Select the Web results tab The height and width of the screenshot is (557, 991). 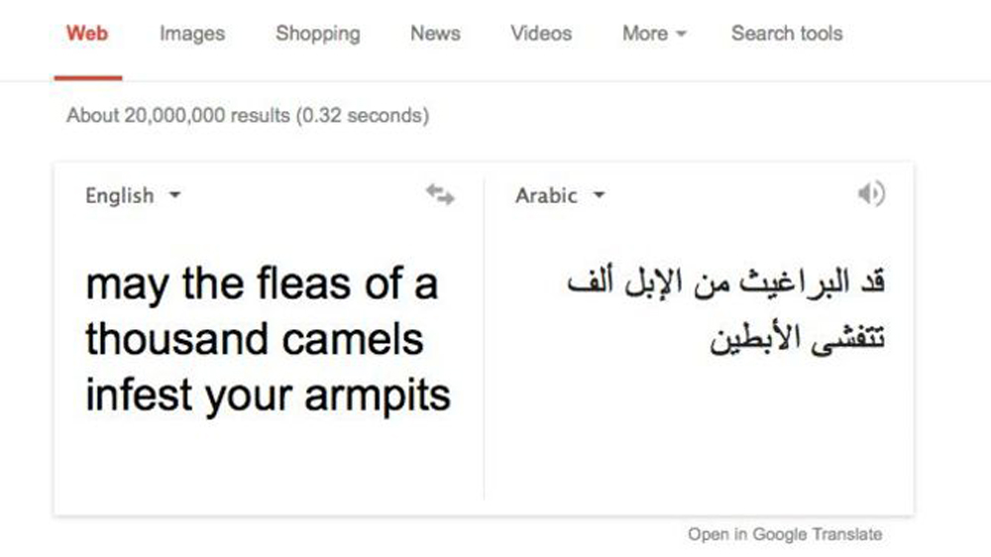point(87,33)
